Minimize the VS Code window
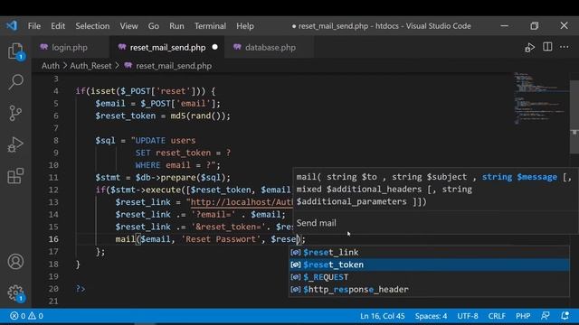579x325 pixels. (x=505, y=26)
